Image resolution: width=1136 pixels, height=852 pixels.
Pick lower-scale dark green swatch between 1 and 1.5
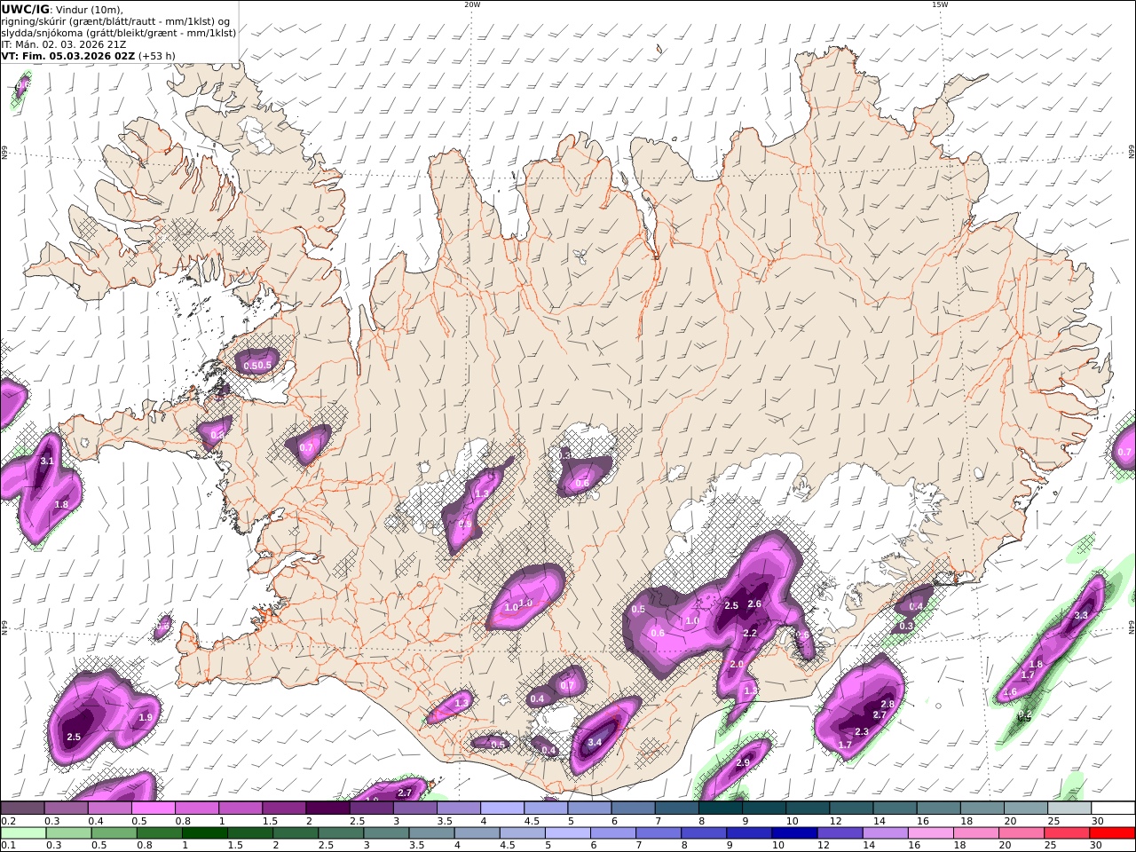click(204, 833)
